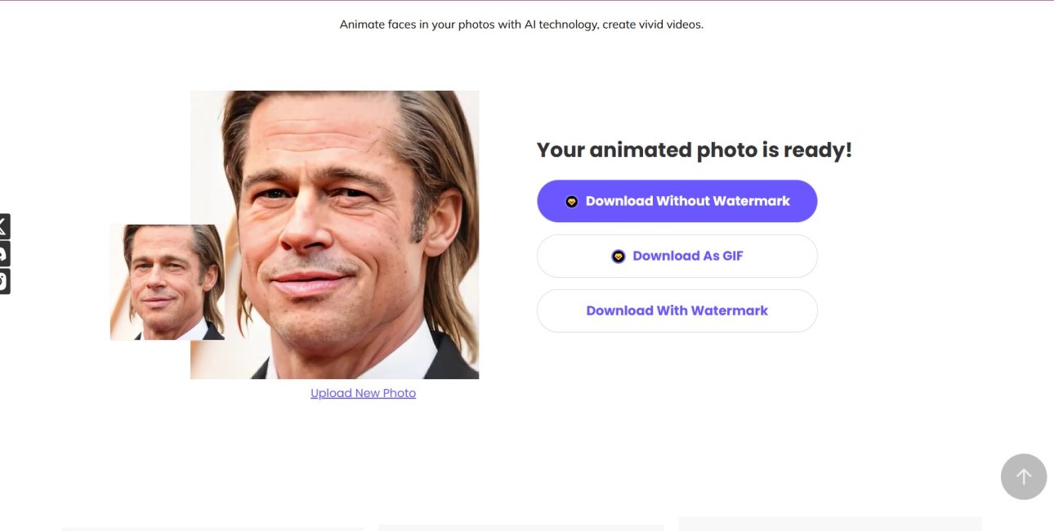Click the Discord icon in the sidebar

3,254
